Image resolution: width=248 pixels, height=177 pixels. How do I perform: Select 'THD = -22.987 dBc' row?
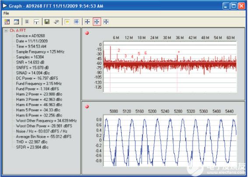[x=32, y=142]
